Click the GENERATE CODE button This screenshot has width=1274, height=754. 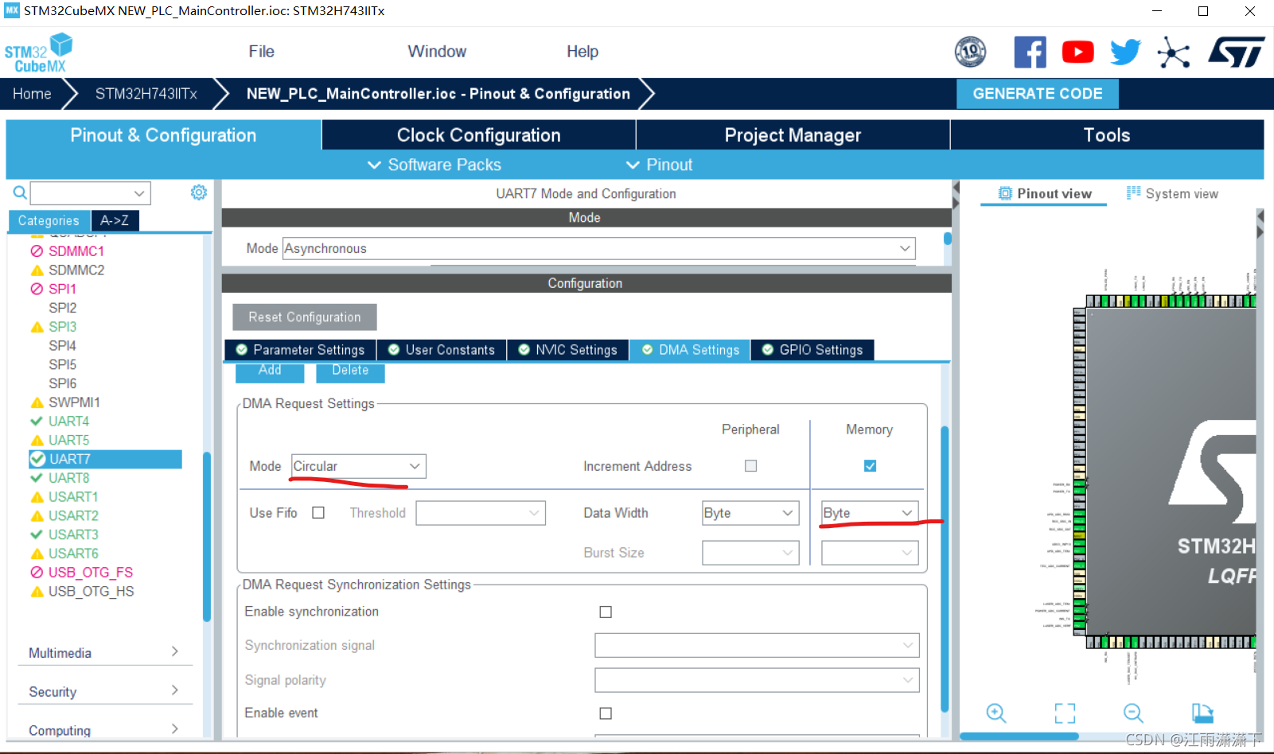point(1038,94)
